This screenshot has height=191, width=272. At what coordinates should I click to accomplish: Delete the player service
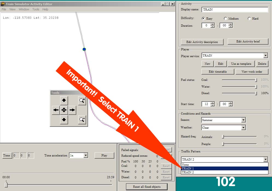click(x=262, y=64)
